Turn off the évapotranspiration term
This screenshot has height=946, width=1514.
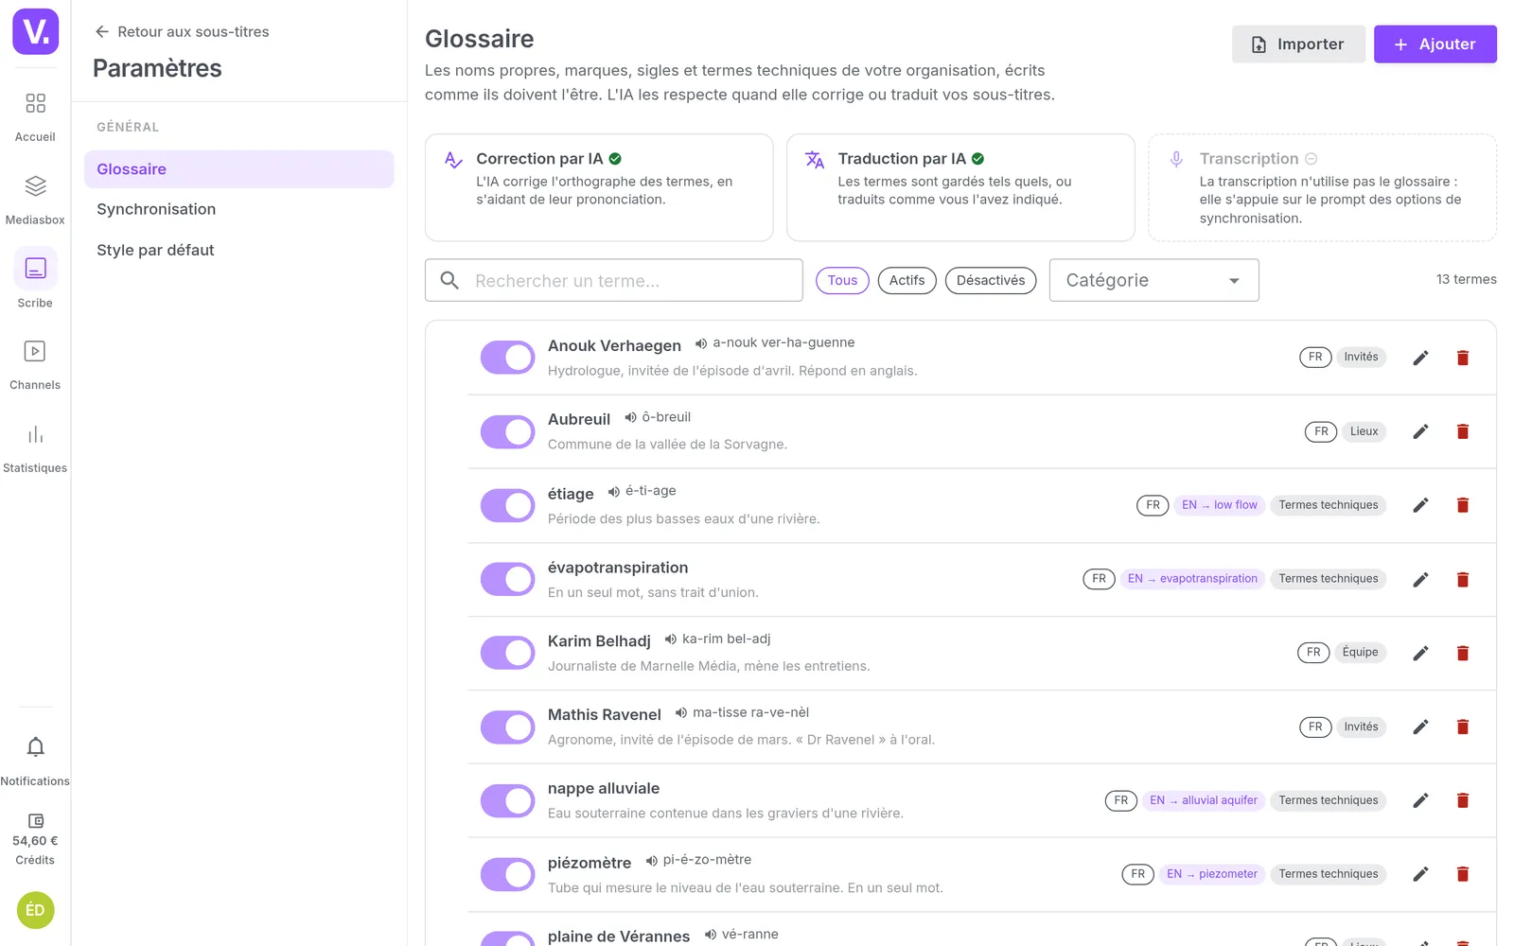pyautogui.click(x=508, y=579)
